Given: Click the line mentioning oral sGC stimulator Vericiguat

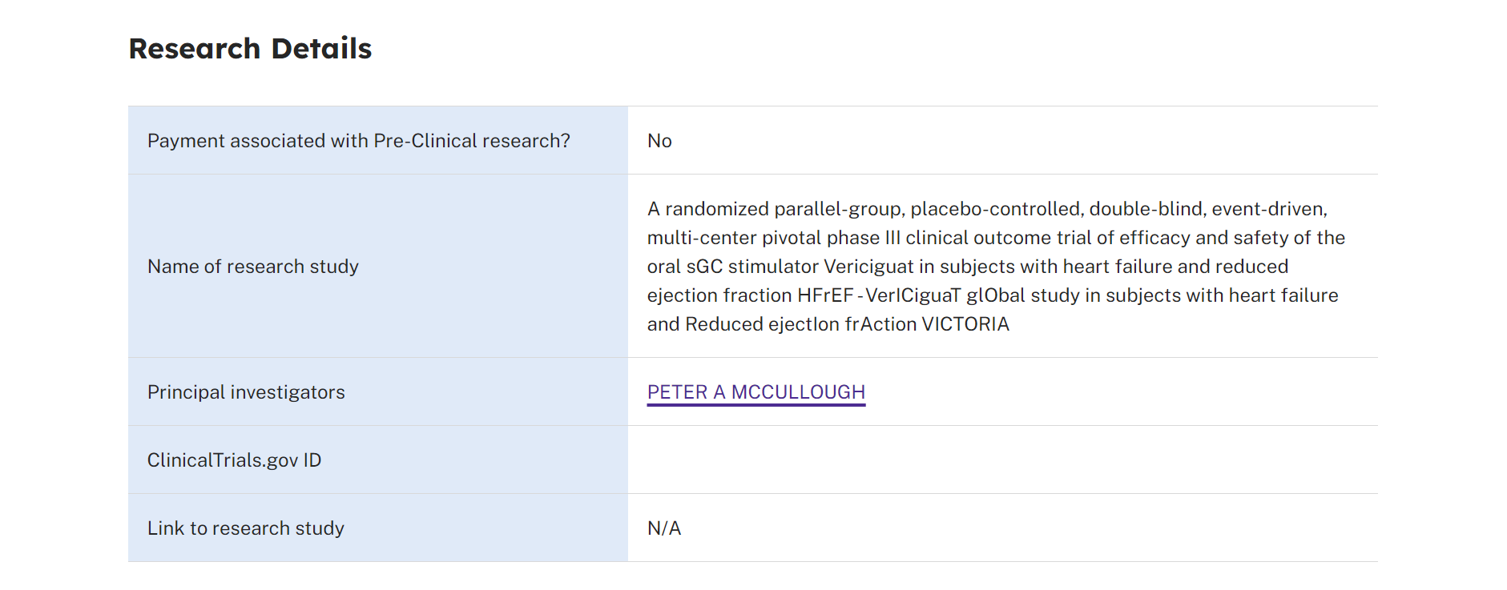Looking at the screenshot, I should (968, 267).
